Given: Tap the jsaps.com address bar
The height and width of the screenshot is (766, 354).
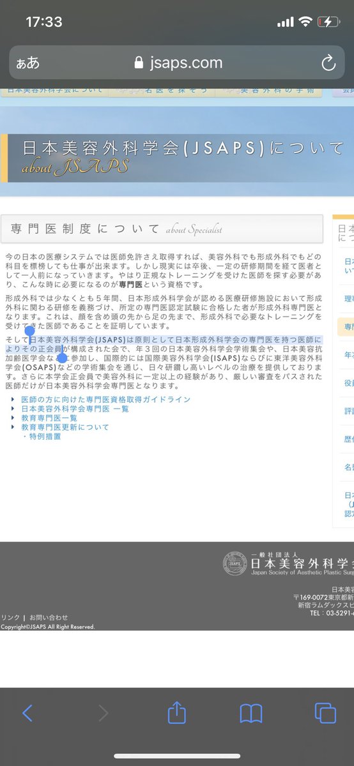Looking at the screenshot, I should click(177, 63).
